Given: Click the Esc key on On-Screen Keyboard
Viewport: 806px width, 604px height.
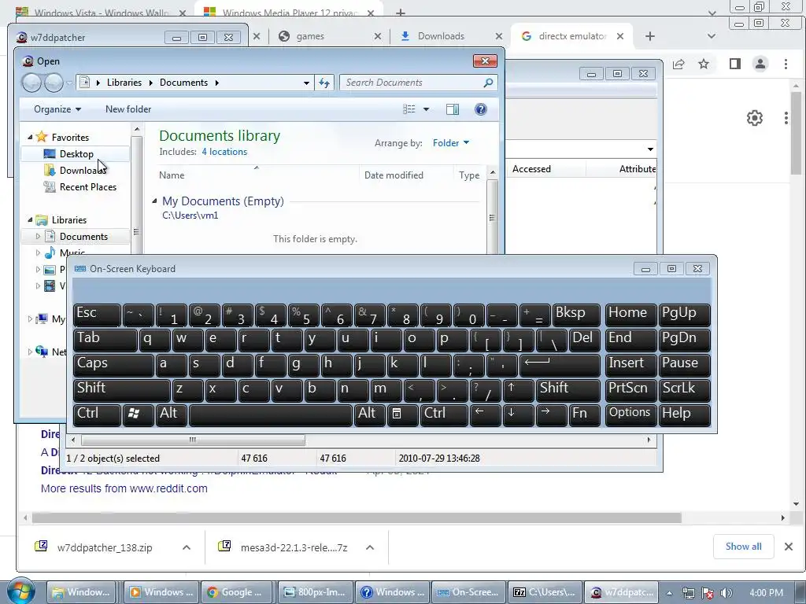Looking at the screenshot, I should click(x=97, y=315).
